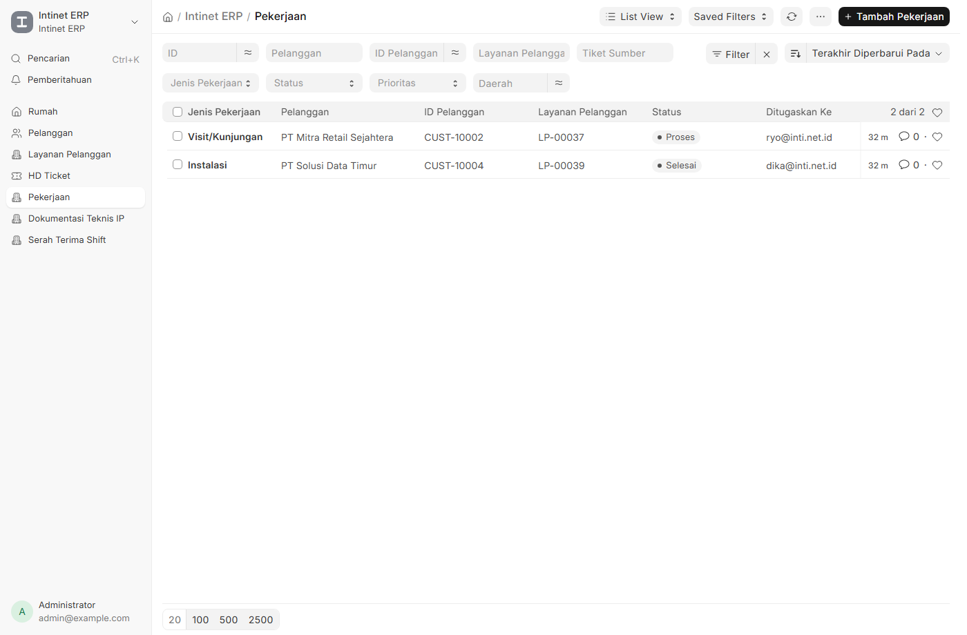
Task: Like the Visit/Kunjungan row with heart icon
Action: pyautogui.click(x=937, y=137)
